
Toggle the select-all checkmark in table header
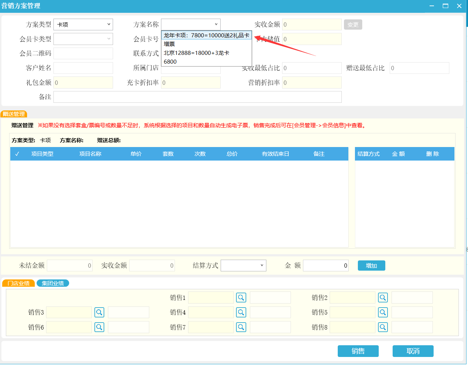point(17,154)
